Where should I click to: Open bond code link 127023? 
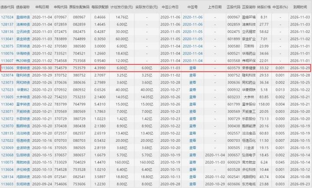(7, 90)
